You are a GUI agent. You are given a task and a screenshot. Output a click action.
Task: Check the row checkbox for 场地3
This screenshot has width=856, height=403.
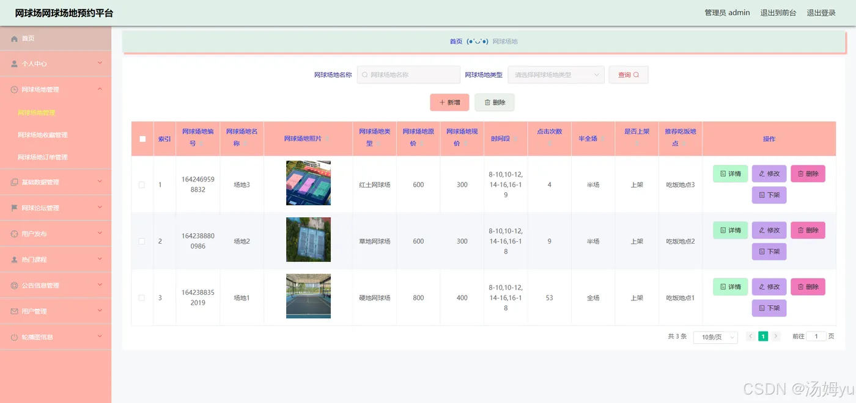click(x=142, y=184)
